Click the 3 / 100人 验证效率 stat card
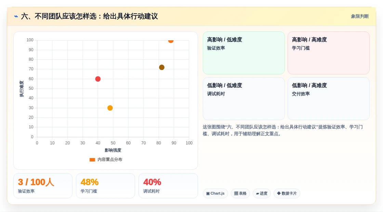The height and width of the screenshot is (212, 383). coord(43,186)
